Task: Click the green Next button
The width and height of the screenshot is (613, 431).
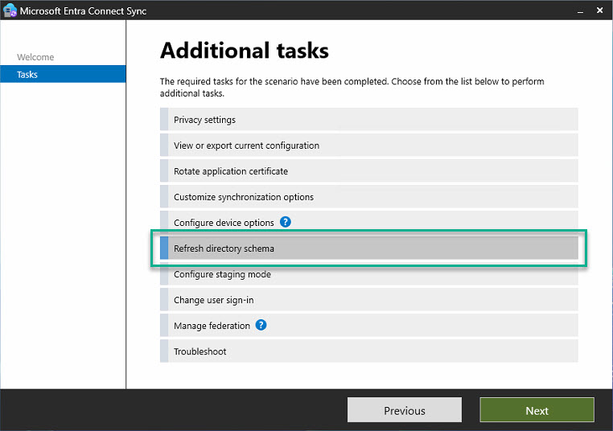Action: click(x=537, y=410)
